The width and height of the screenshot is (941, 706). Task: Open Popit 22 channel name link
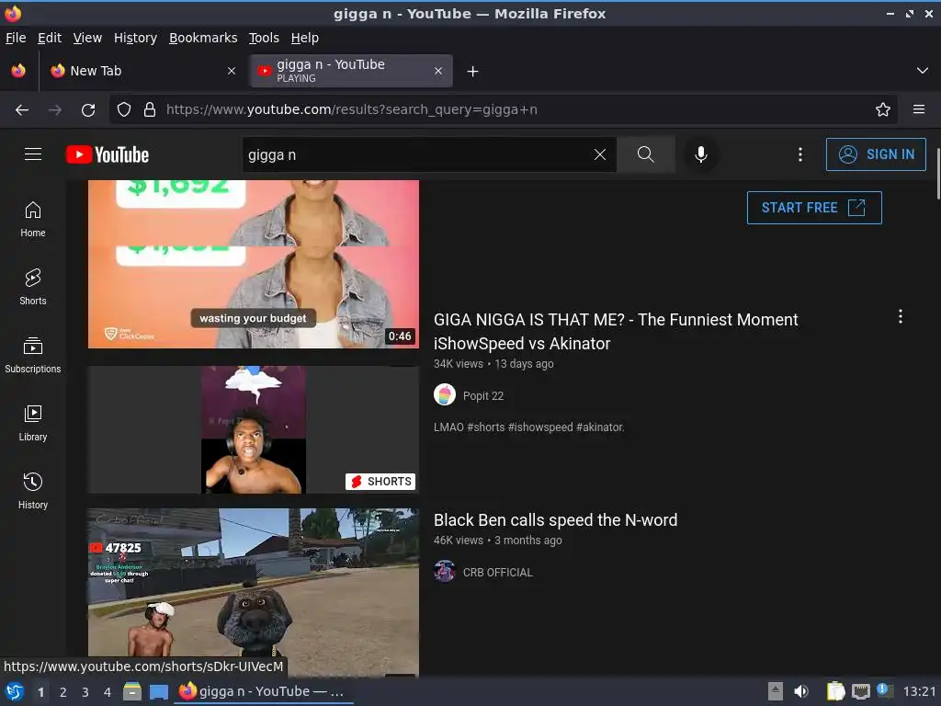coord(483,395)
